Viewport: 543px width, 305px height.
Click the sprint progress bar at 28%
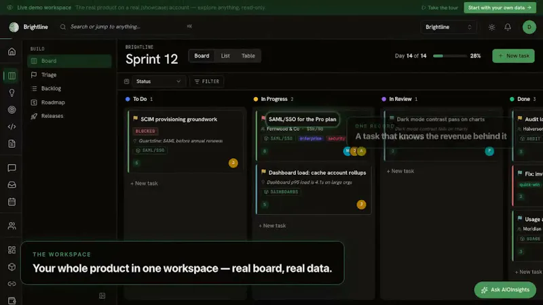tap(450, 56)
